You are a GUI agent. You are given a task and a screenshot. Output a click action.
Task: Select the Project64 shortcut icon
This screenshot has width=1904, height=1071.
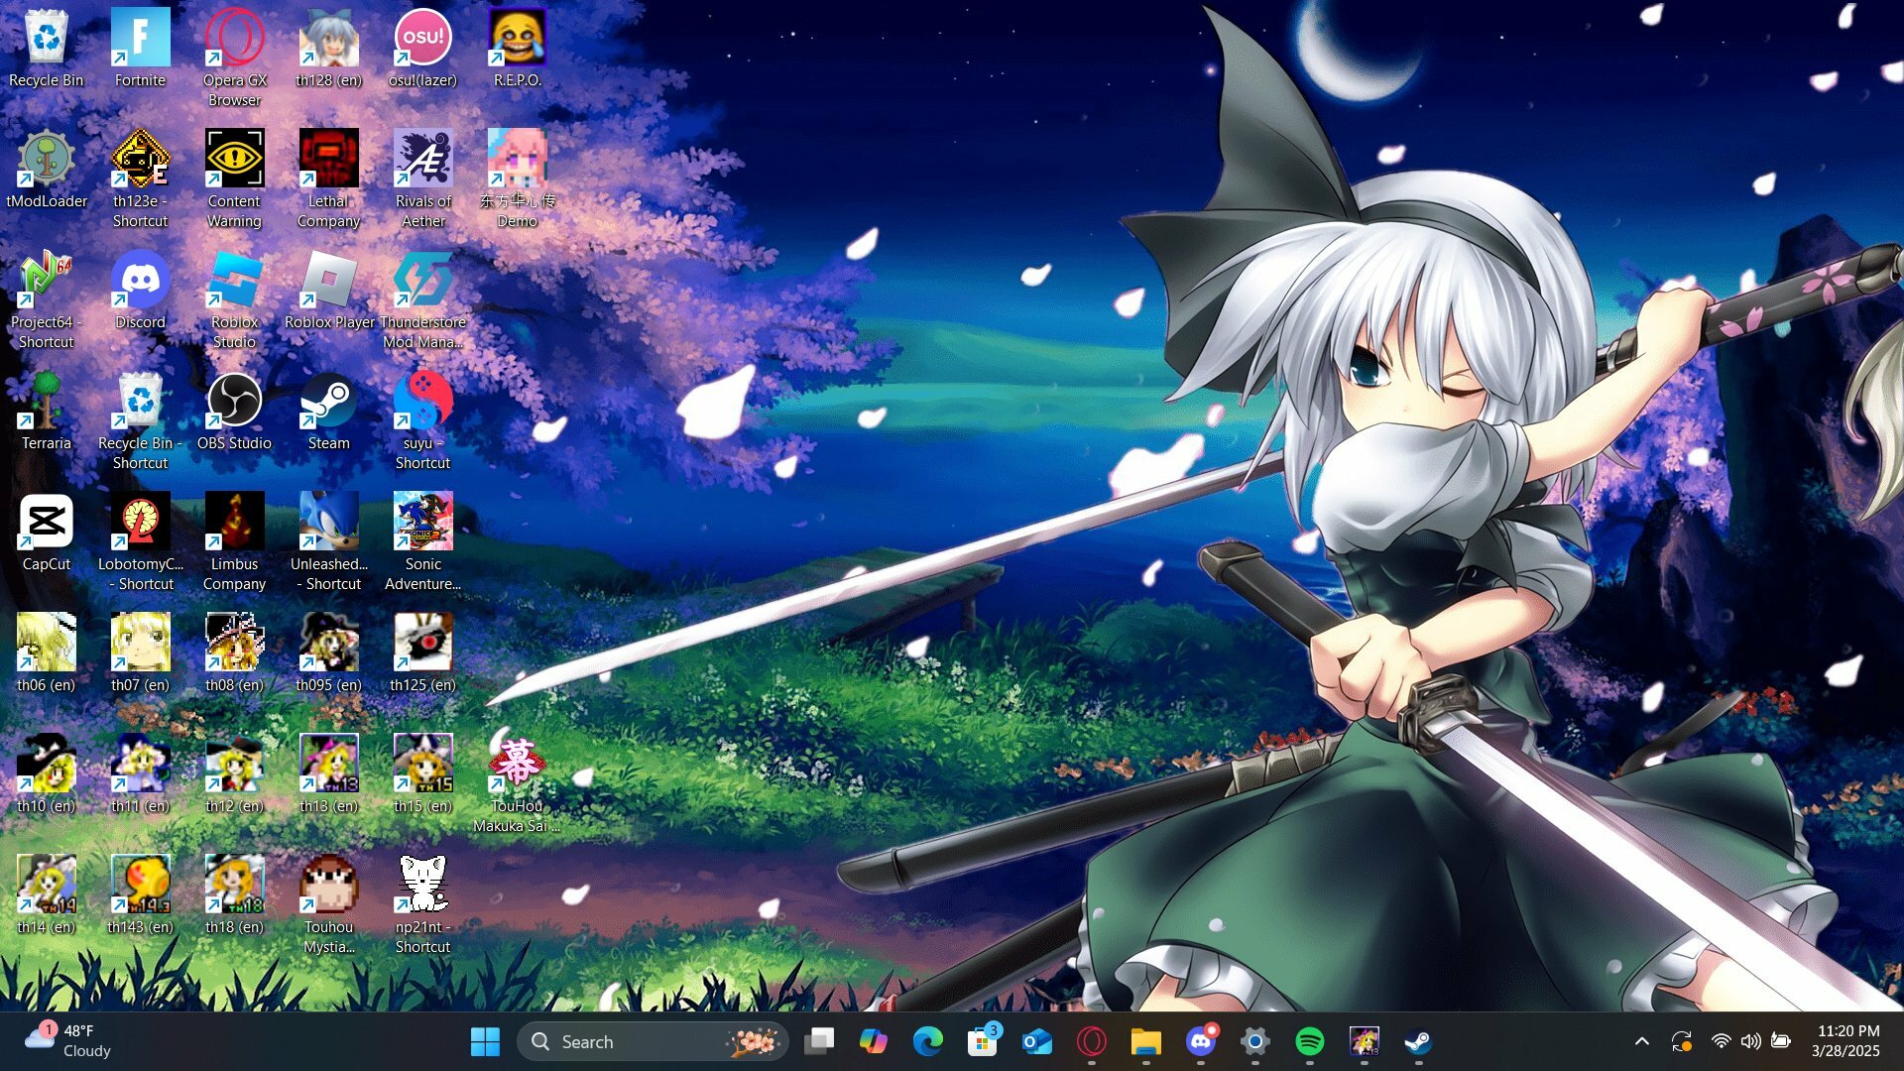tap(47, 299)
